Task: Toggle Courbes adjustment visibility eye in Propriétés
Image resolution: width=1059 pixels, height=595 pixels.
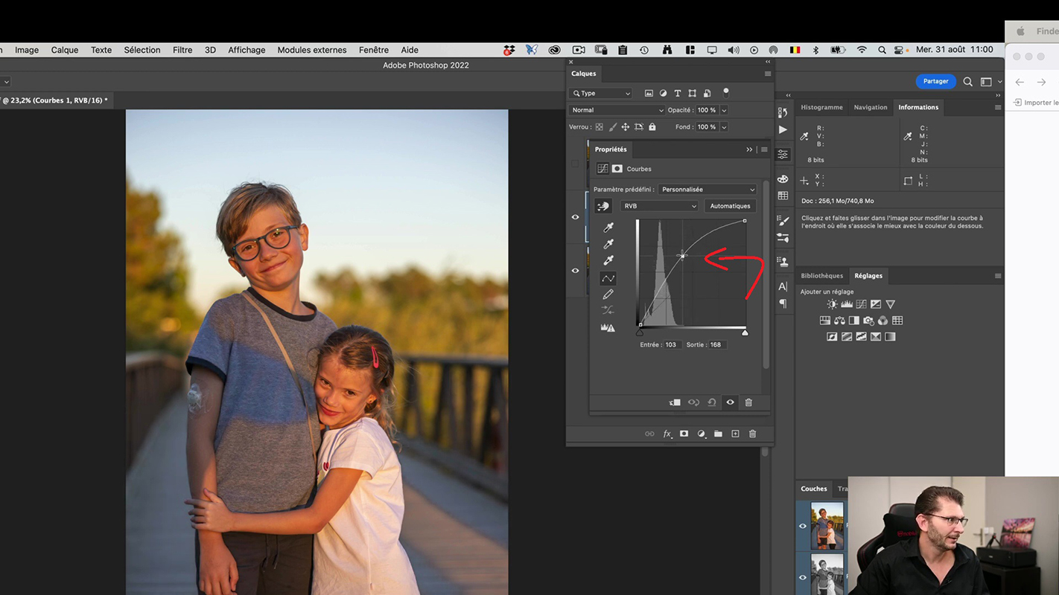Action: click(730, 402)
